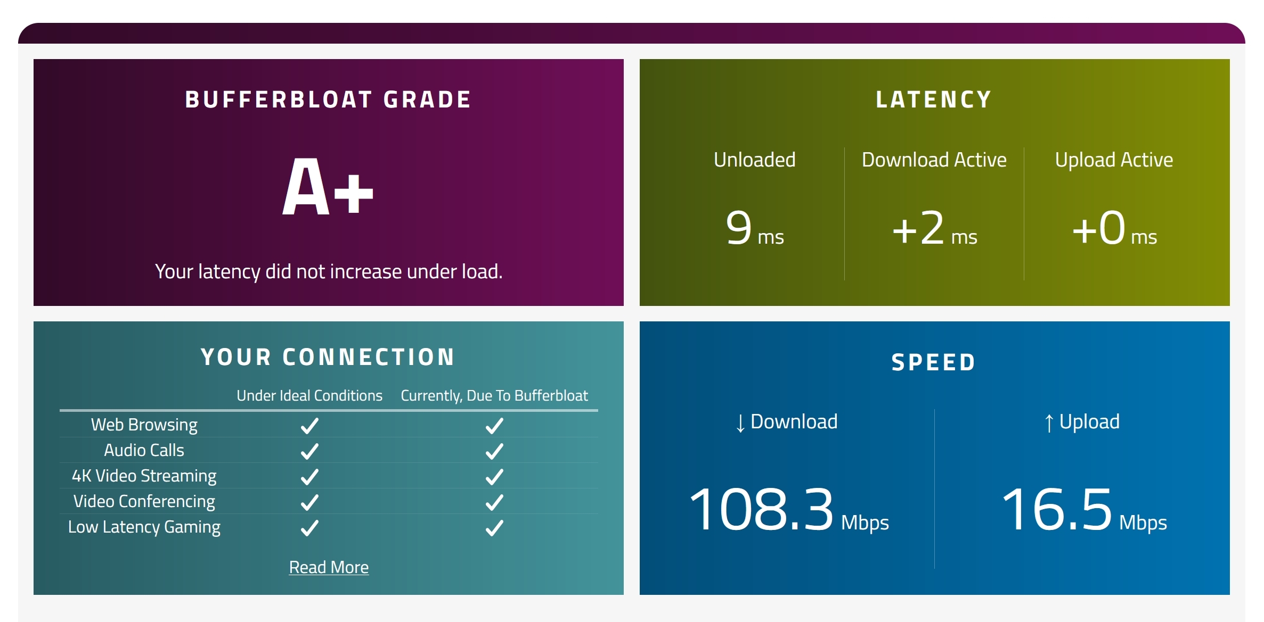Click the 108.3 Mbps download result
Viewport: 1264px width, 622px height.
tap(789, 510)
